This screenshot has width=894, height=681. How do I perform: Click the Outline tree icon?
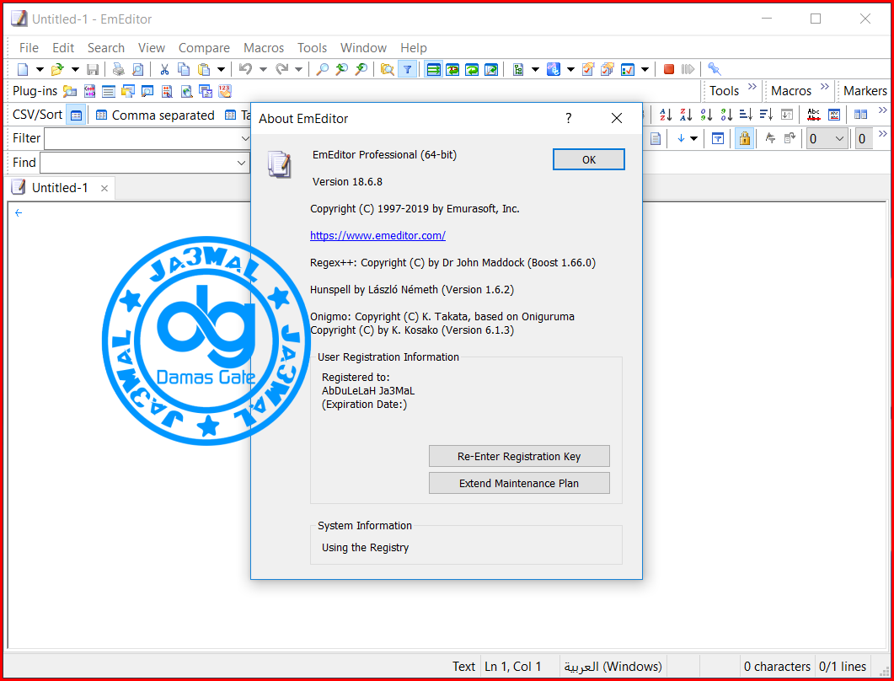518,70
